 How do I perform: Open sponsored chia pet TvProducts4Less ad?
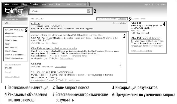point(36,23)
